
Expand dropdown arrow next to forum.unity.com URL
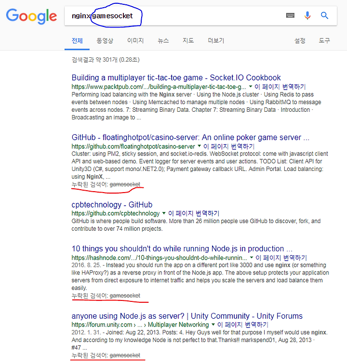click(213, 325)
